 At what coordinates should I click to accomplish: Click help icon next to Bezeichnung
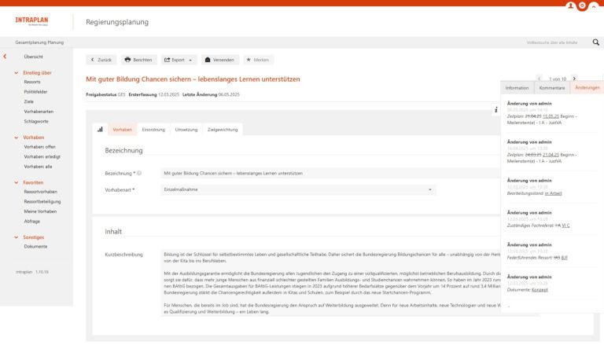(x=139, y=173)
